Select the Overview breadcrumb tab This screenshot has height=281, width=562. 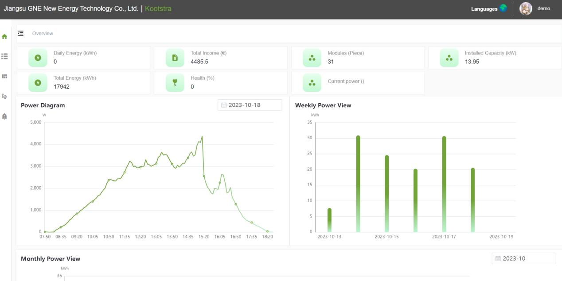tap(43, 33)
